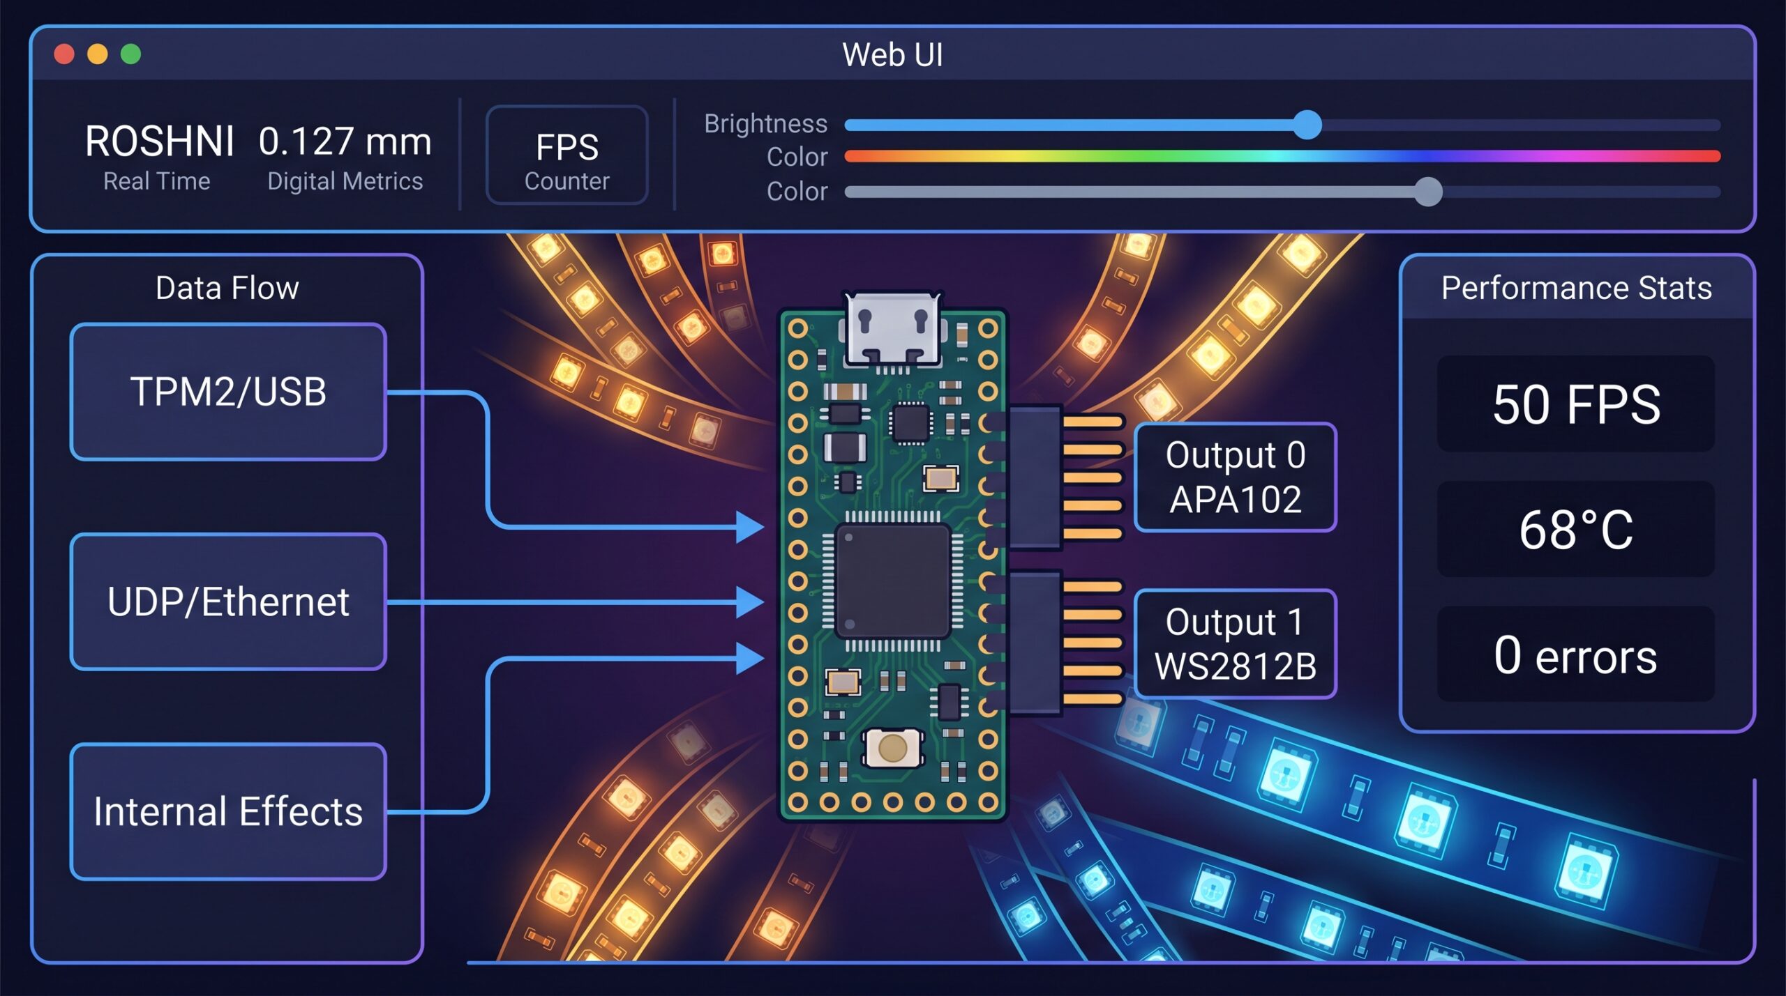The image size is (1786, 996).
Task: Click the yellow minimize window dot
Action: 98,54
